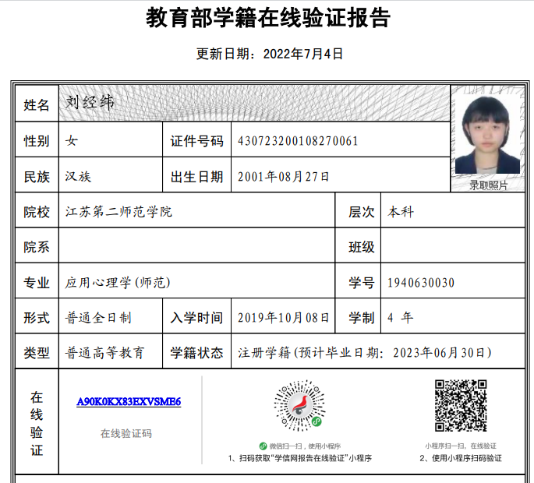
Task: Click the enrollment date 2019年10月08日
Action: (283, 318)
